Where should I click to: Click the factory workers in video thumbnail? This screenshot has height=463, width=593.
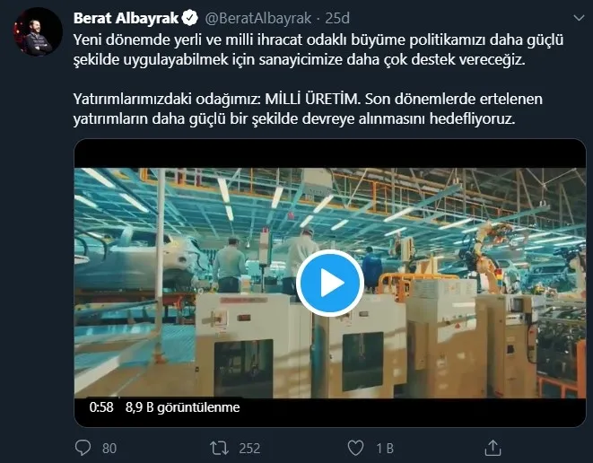point(266,263)
